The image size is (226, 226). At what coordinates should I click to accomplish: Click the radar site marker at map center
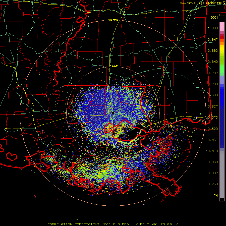pos(113,113)
